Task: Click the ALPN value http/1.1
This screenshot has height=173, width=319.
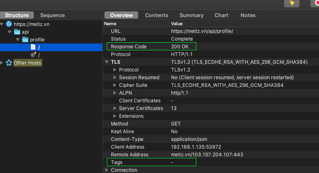Action: pos(180,93)
